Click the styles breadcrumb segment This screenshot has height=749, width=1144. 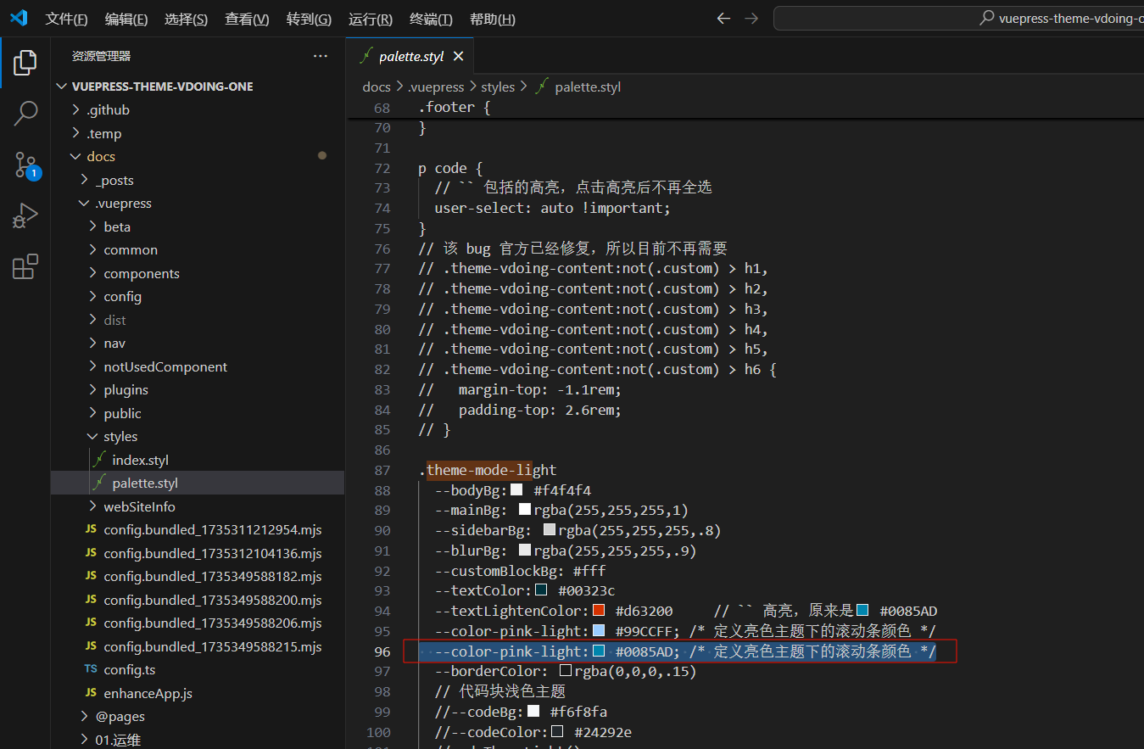tap(498, 87)
